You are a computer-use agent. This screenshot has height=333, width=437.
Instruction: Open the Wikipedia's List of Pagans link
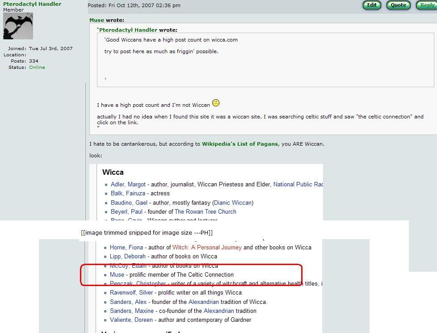pyautogui.click(x=240, y=144)
